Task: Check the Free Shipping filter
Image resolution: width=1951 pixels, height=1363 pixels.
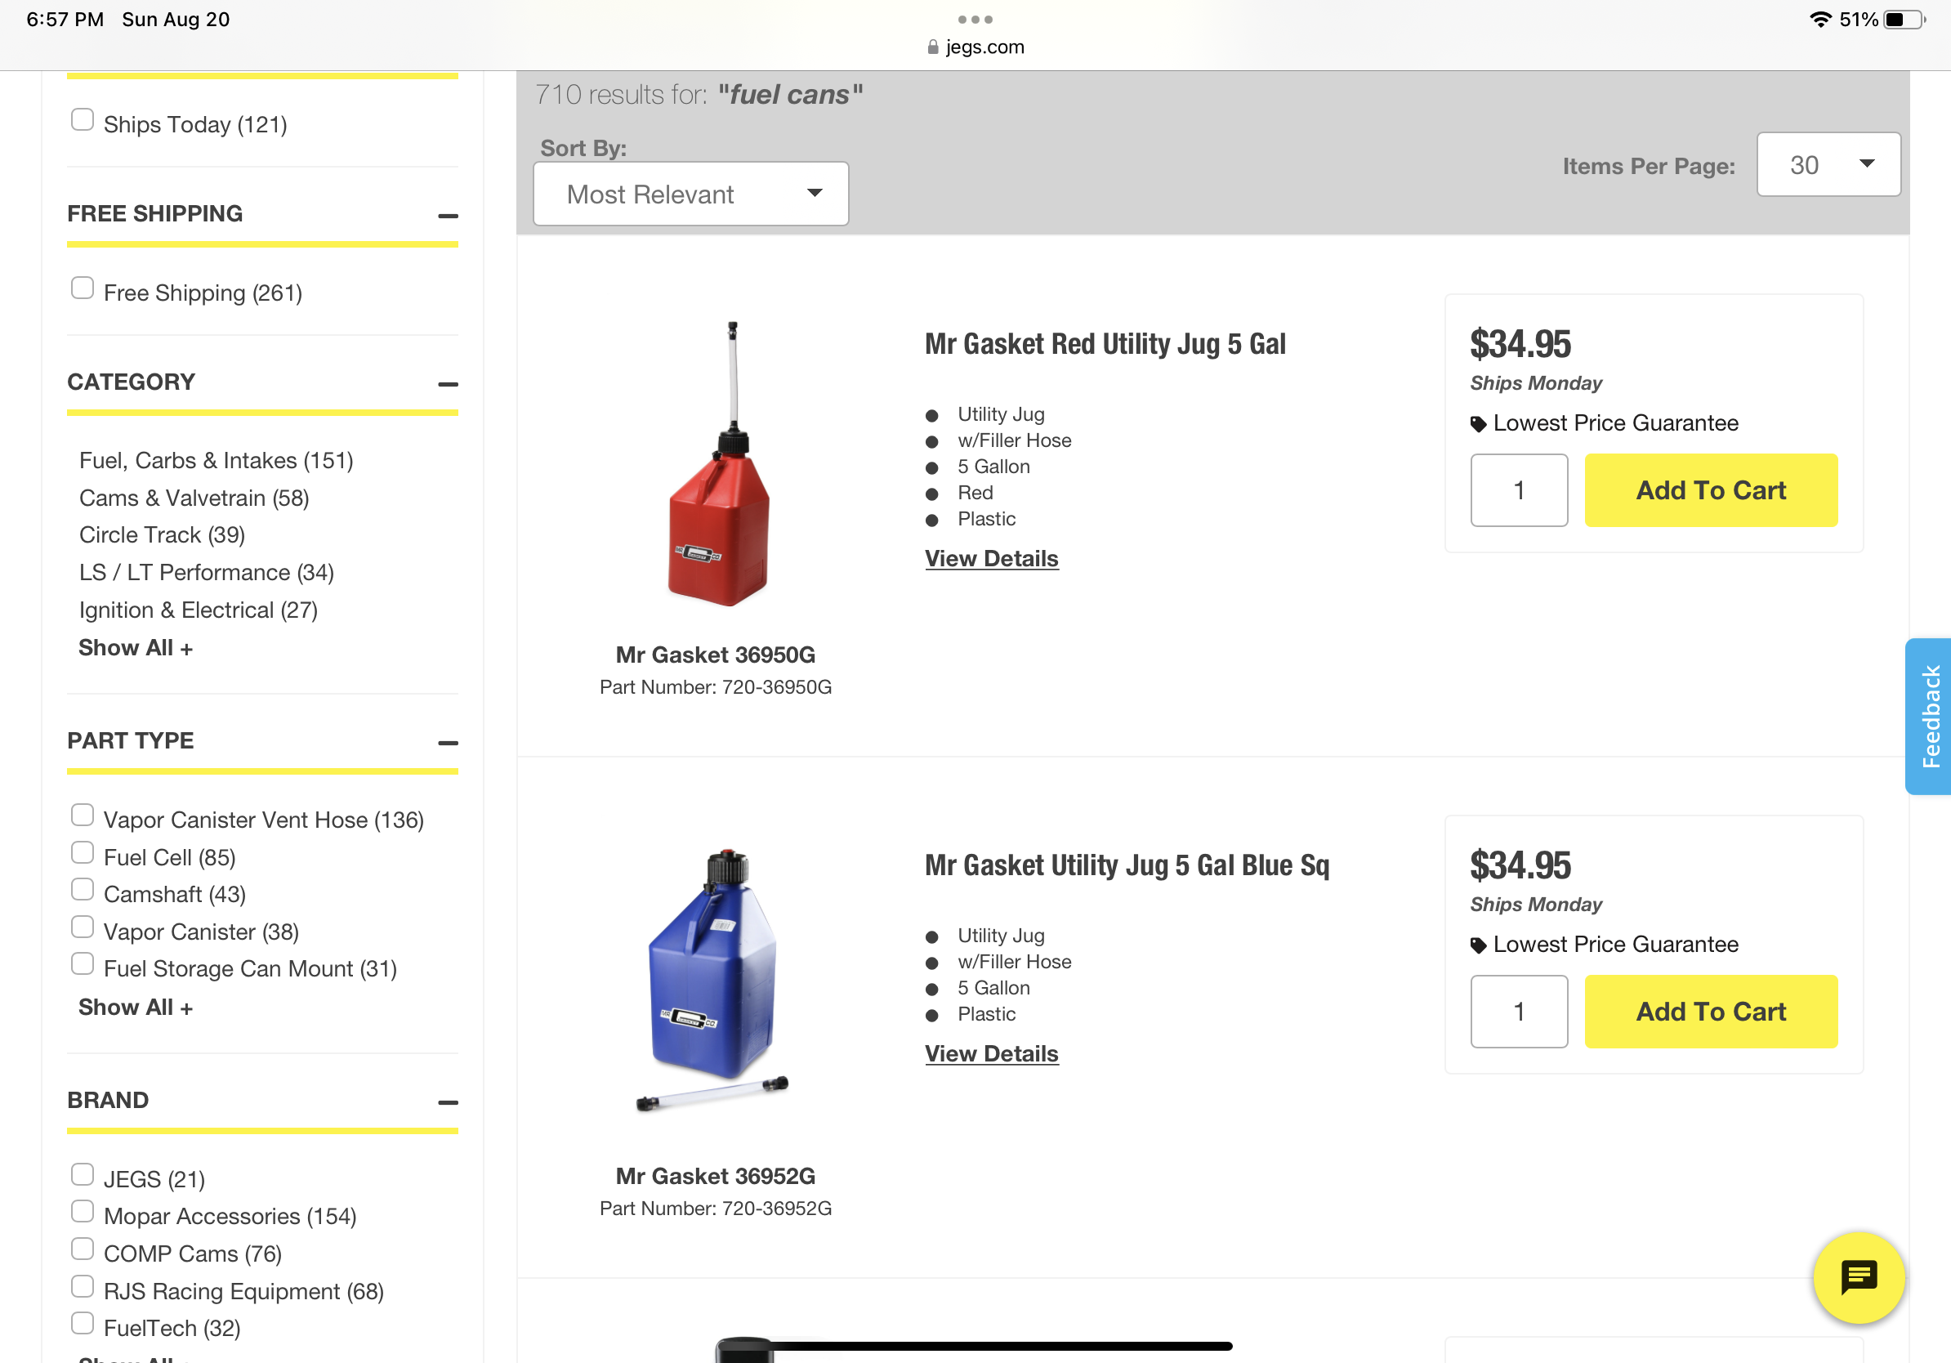Action: 83,288
